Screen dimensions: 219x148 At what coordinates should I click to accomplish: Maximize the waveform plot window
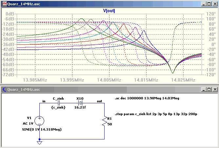209,4
